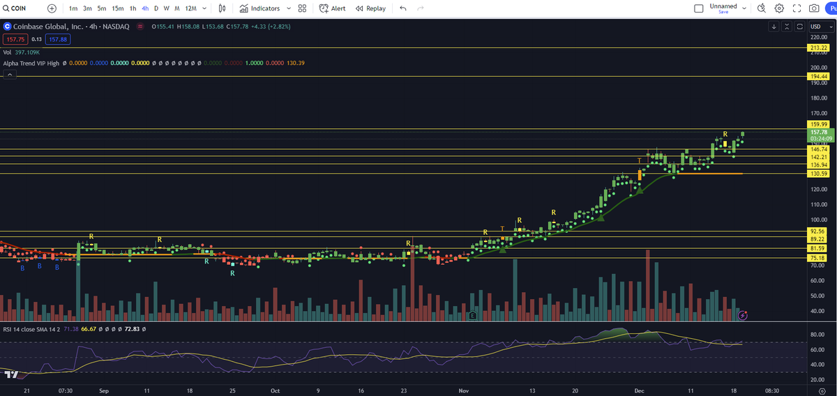Click the Save link under Unnamed

coord(723,12)
